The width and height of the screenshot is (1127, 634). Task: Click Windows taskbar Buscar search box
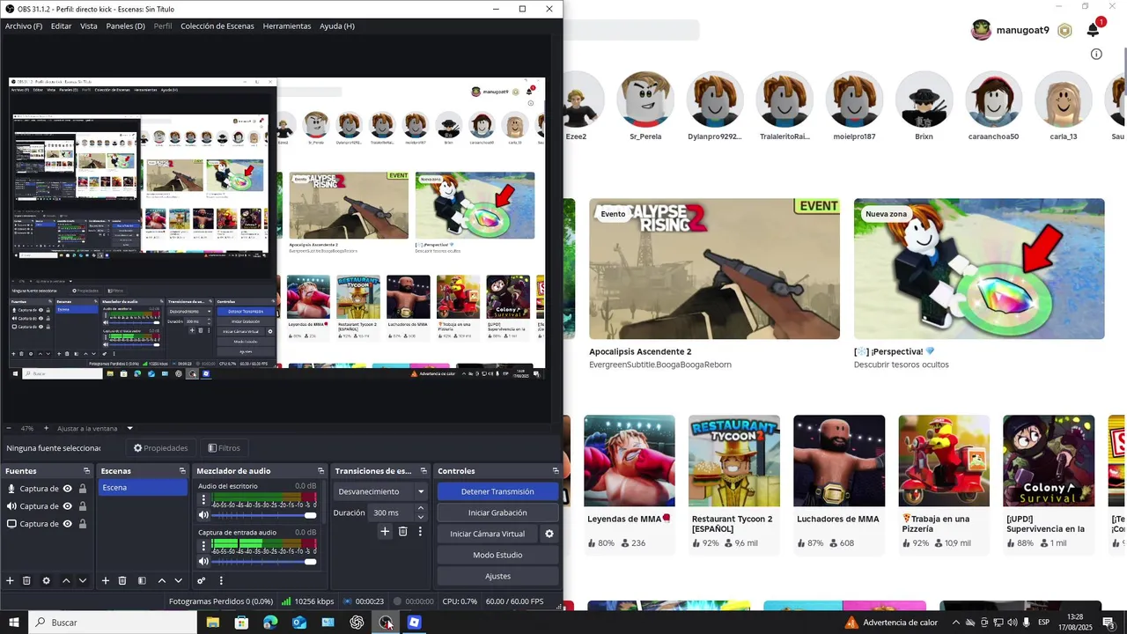(x=113, y=623)
